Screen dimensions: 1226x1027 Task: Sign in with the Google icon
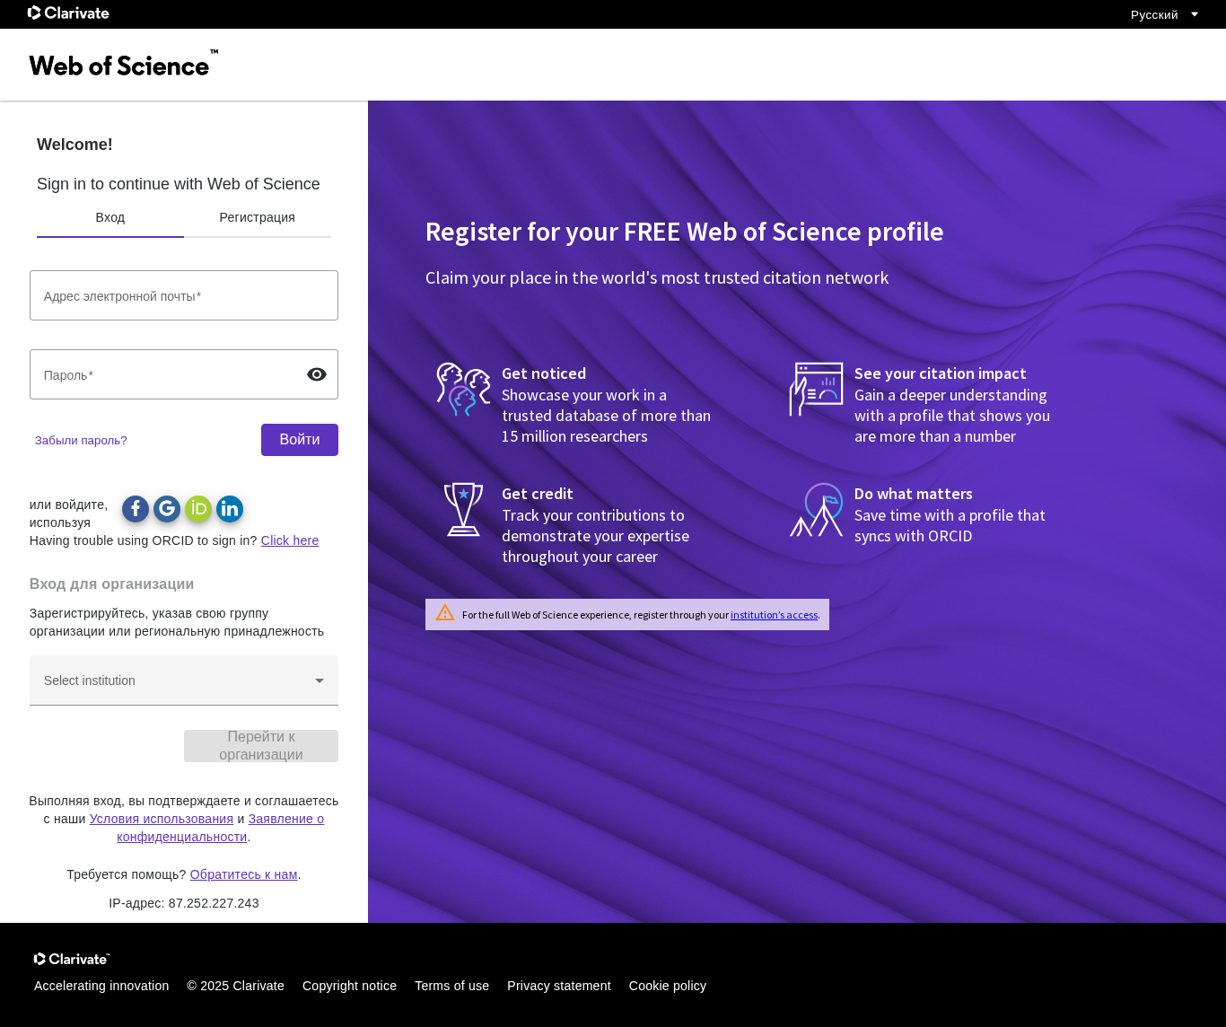tap(167, 509)
